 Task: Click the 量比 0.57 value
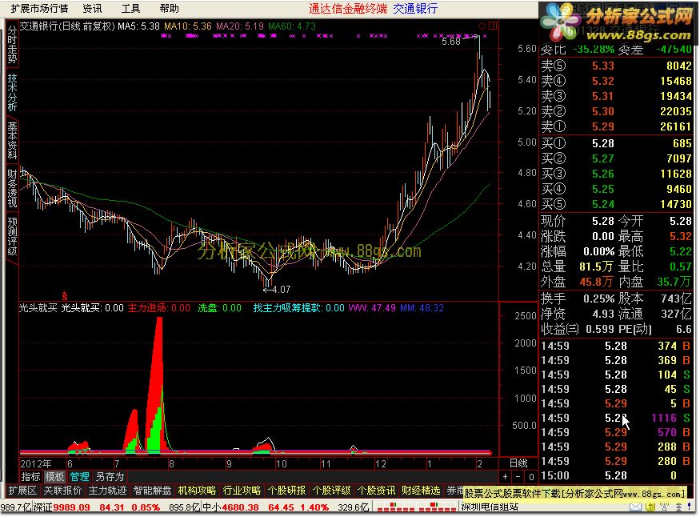pyautogui.click(x=680, y=267)
